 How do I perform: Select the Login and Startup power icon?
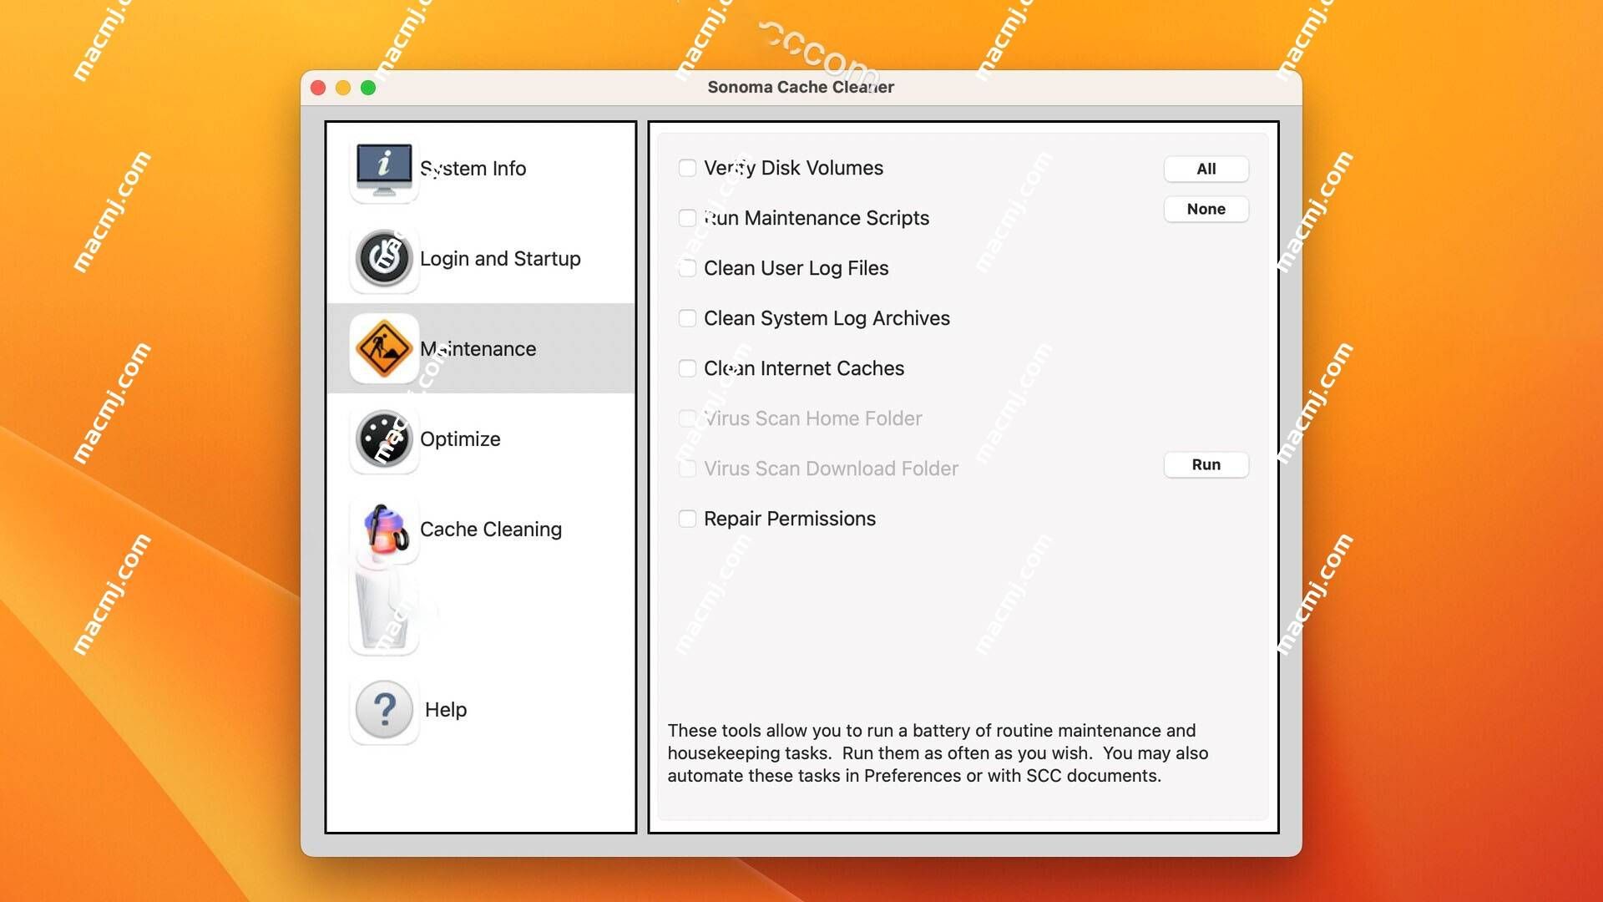pos(384,258)
